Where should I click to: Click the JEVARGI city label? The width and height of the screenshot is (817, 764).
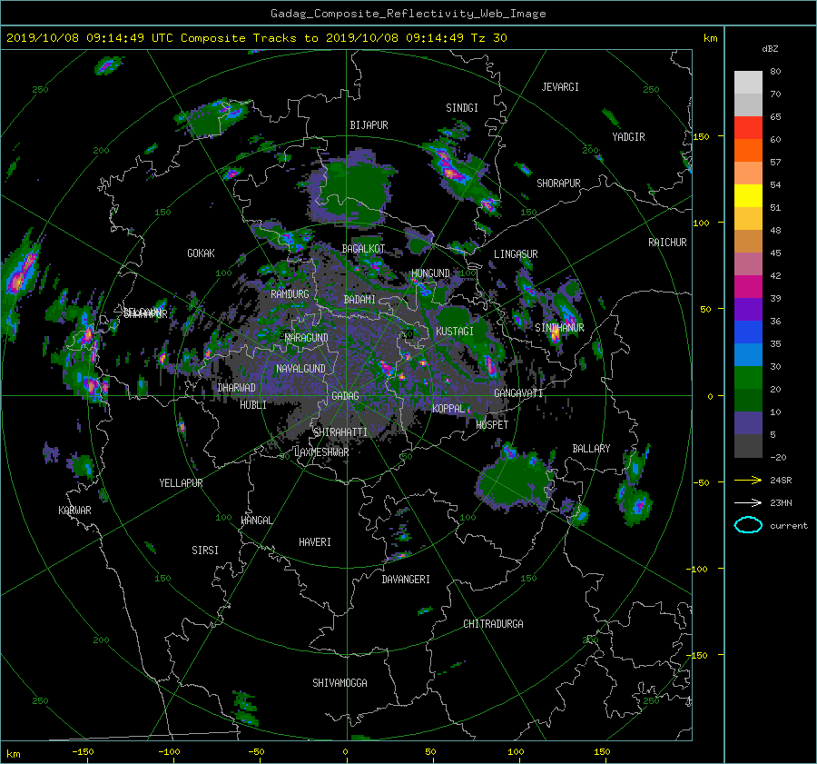pos(560,87)
